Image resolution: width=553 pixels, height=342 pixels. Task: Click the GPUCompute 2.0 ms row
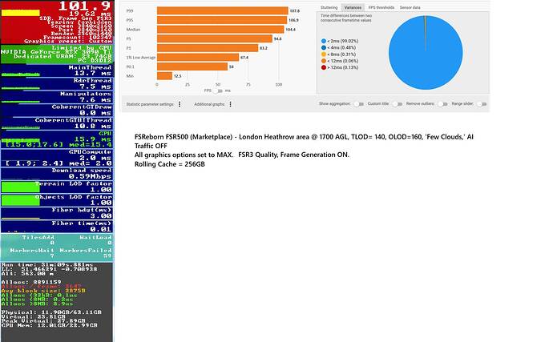tap(57, 158)
